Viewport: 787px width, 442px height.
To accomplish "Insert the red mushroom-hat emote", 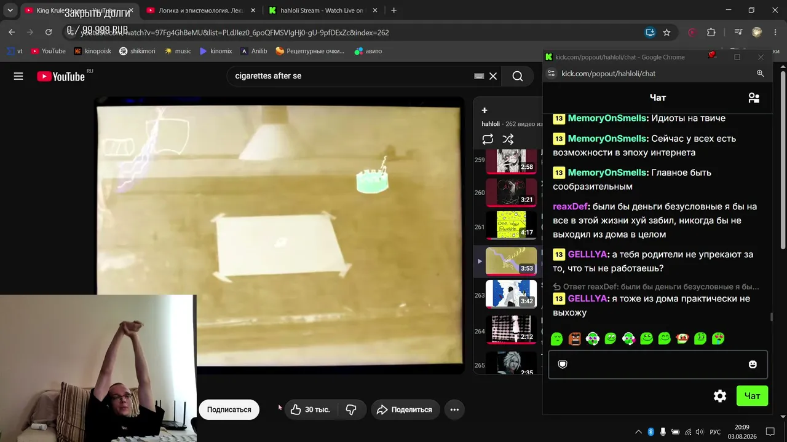I will point(682,338).
